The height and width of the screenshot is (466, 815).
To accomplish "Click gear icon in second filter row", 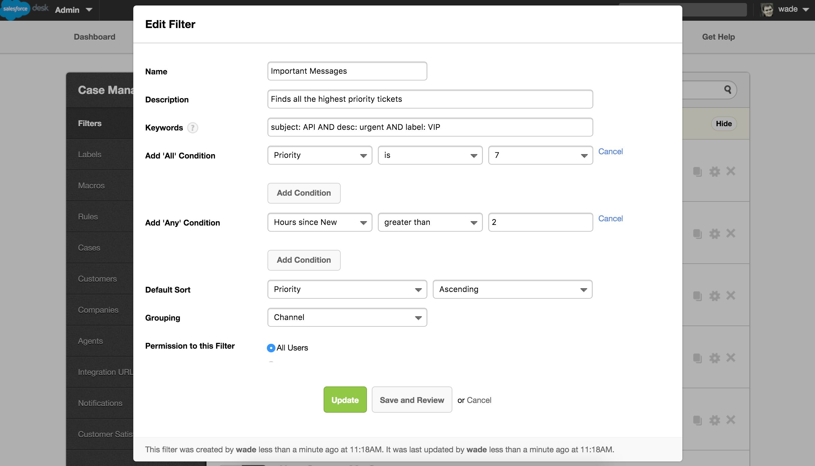I will pyautogui.click(x=714, y=234).
